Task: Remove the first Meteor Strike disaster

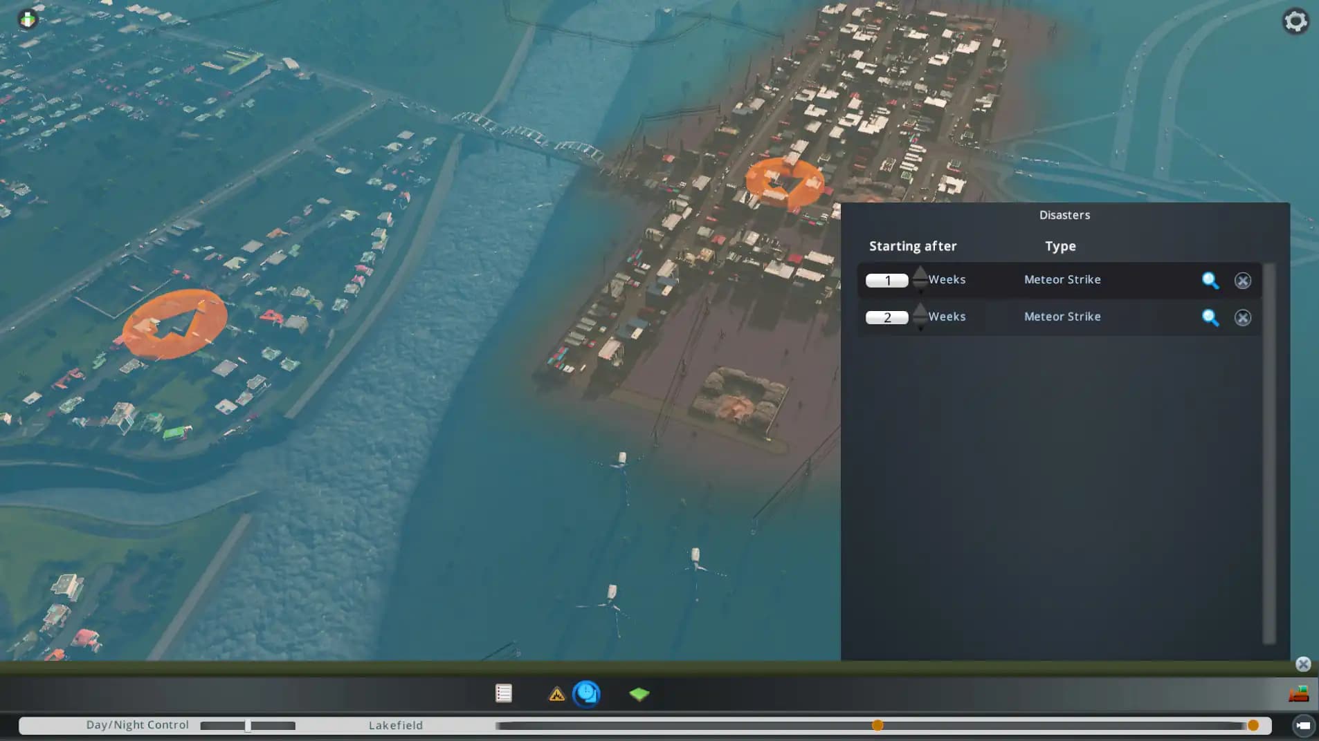Action: [1243, 281]
